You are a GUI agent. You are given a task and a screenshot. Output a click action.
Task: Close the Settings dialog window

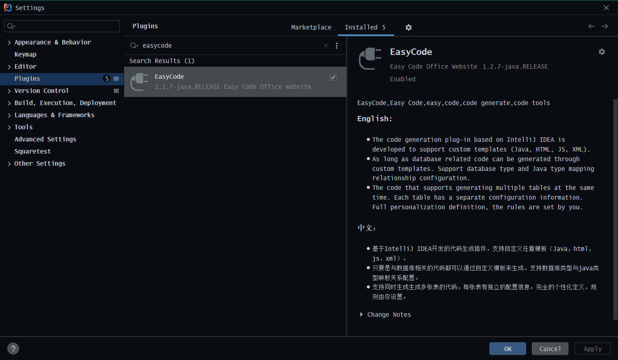(x=606, y=8)
